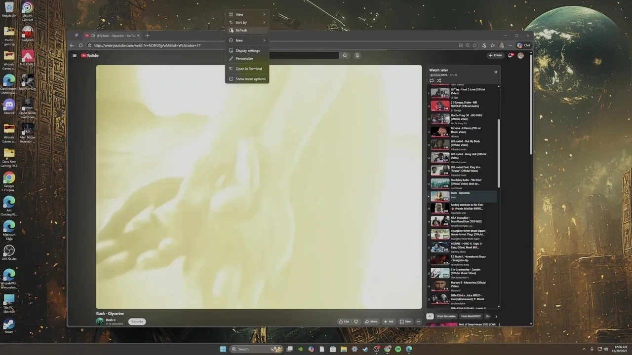
Task: Select the All filter chip
Action: tap(430, 316)
